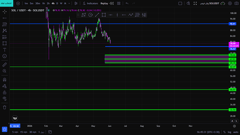Viewport: 240px width, 135px height.
Task: Toggle log scale on price axis
Action: coord(230,132)
